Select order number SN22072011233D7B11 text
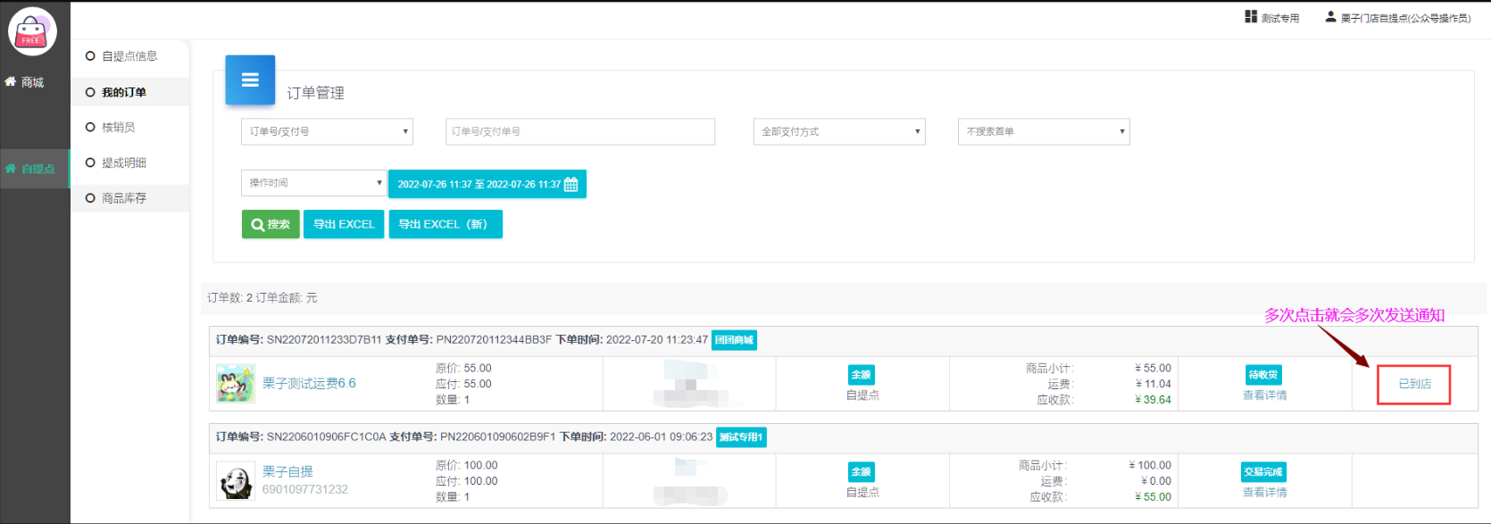 tap(324, 340)
